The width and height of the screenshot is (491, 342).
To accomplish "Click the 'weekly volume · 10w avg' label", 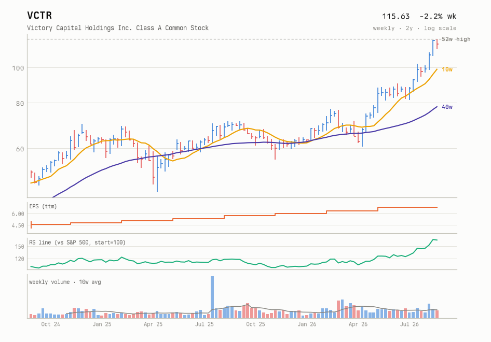I will (65, 282).
